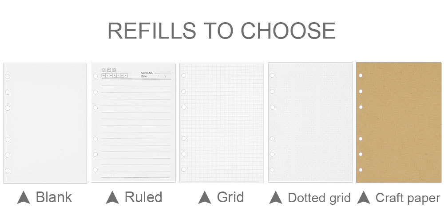Image resolution: width=444 pixels, height=219 pixels.
Task: Click the middle weather icon on ruled page
Action: point(109,70)
